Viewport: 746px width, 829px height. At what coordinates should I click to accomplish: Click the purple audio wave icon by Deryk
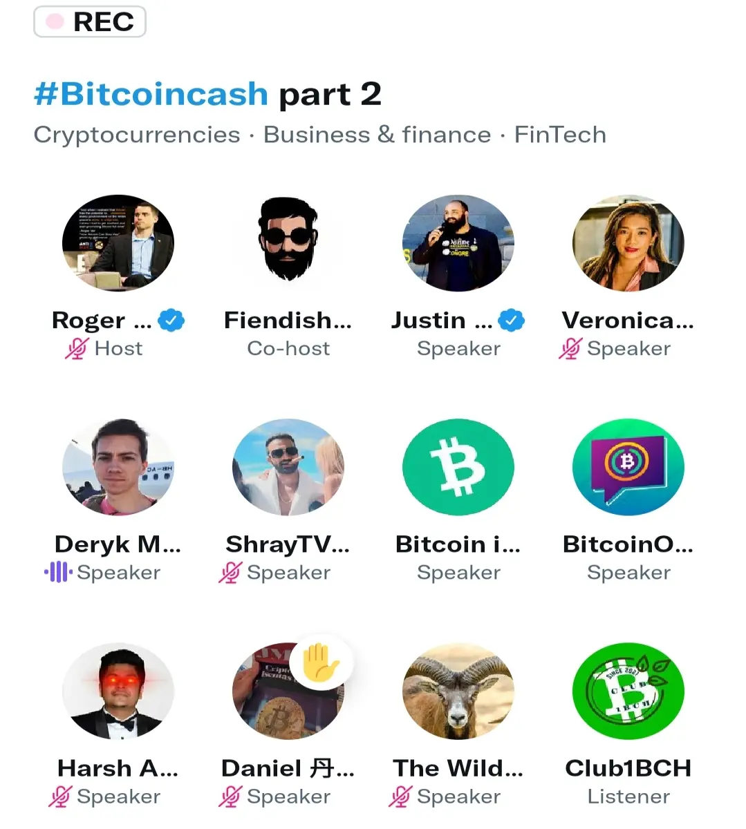(58, 572)
